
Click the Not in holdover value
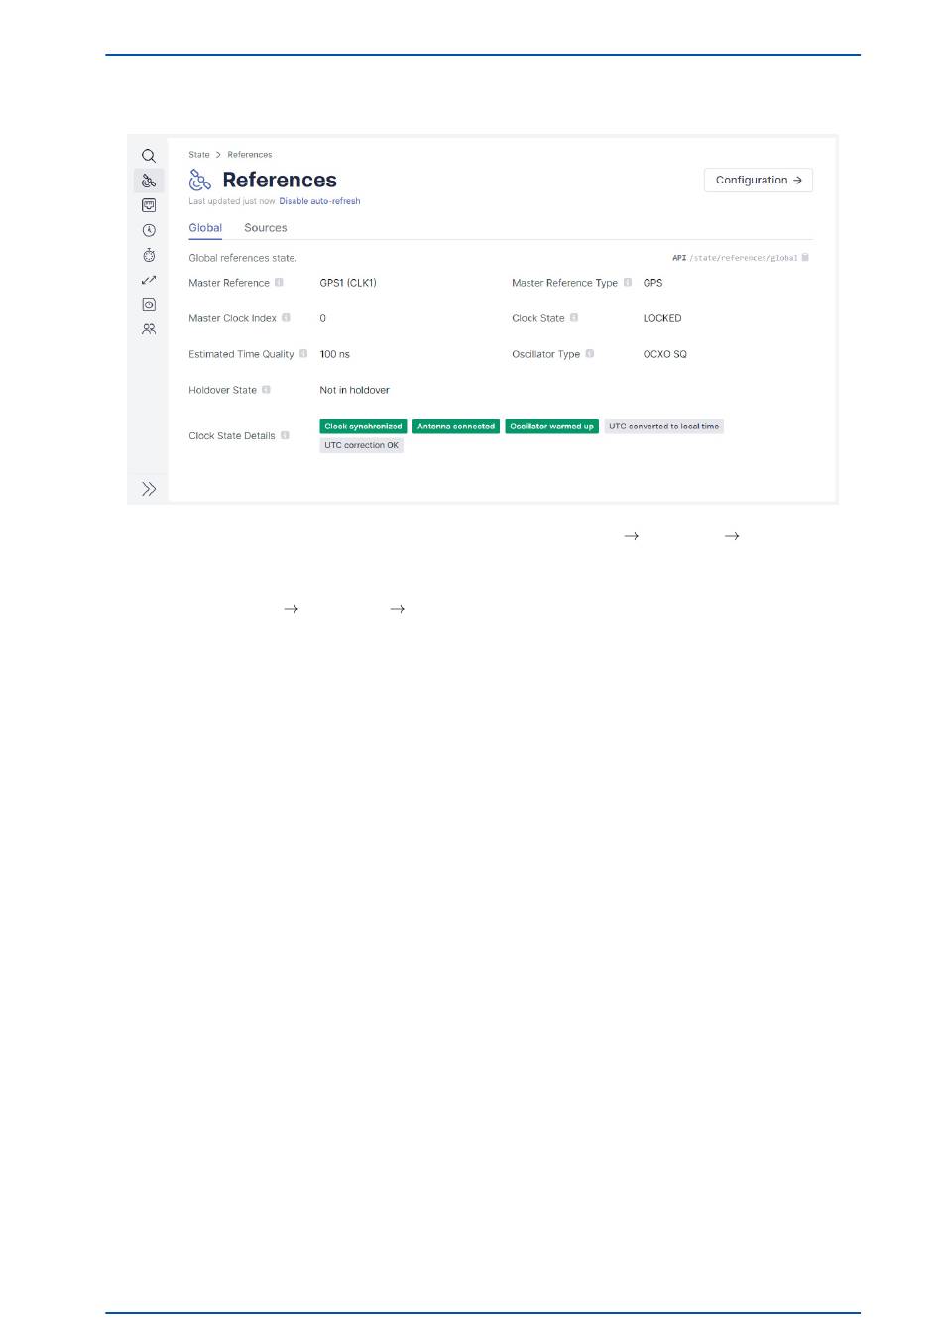(x=354, y=390)
